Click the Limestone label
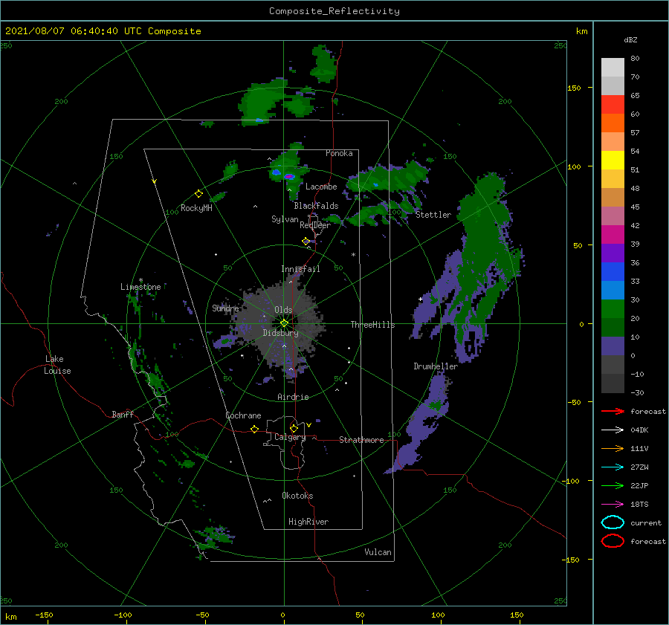669x625 pixels. point(140,287)
